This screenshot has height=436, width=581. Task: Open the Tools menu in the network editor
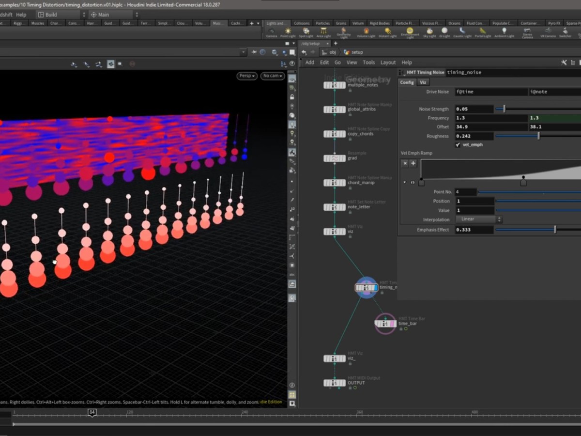coord(369,62)
